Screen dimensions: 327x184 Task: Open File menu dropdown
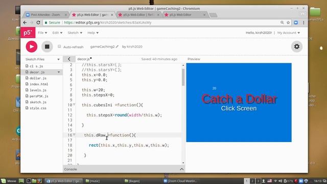click(42, 33)
